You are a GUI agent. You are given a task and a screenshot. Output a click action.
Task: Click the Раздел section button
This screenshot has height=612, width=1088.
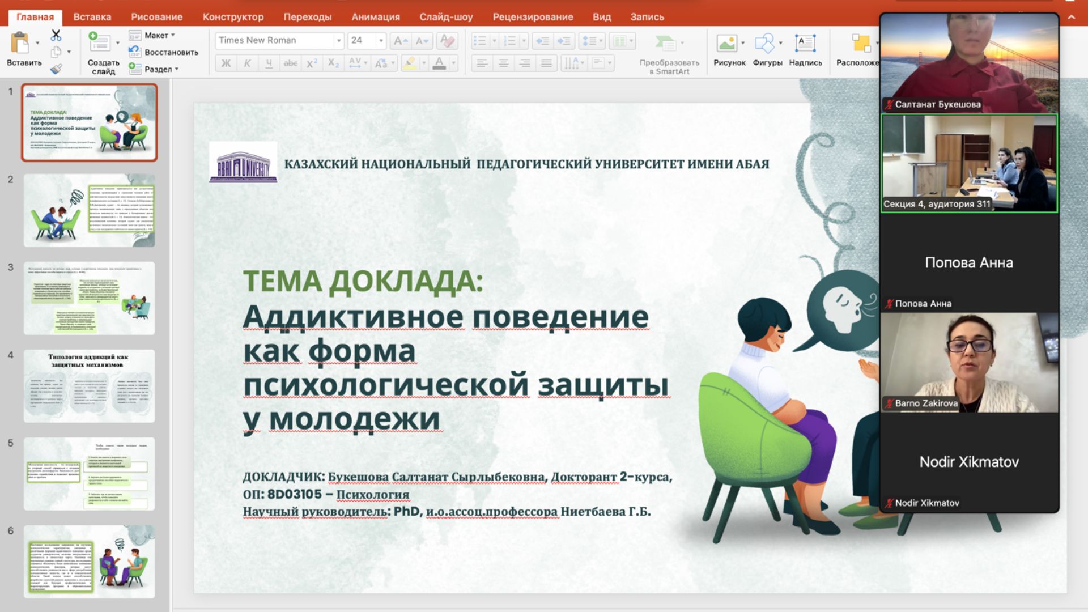[x=158, y=69]
